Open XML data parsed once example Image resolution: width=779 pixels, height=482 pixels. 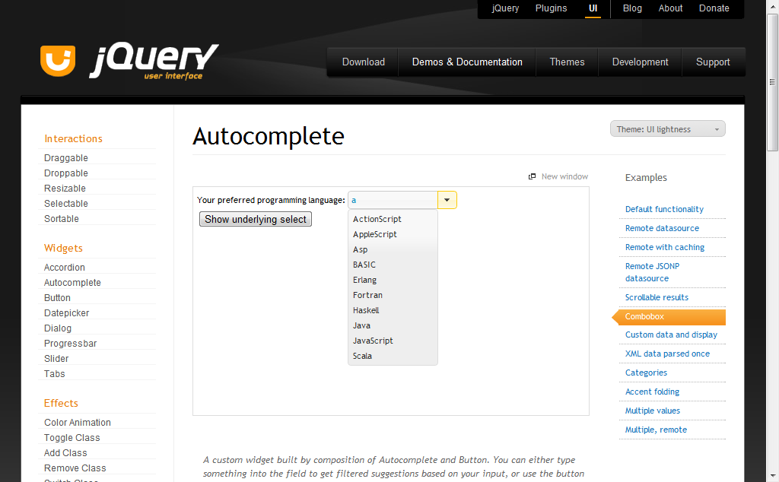[x=667, y=354]
